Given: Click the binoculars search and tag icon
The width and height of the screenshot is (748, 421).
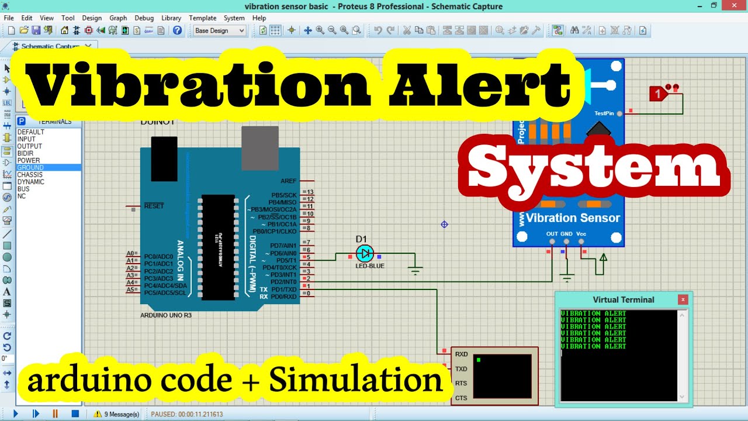Looking at the screenshot, I should click(574, 30).
